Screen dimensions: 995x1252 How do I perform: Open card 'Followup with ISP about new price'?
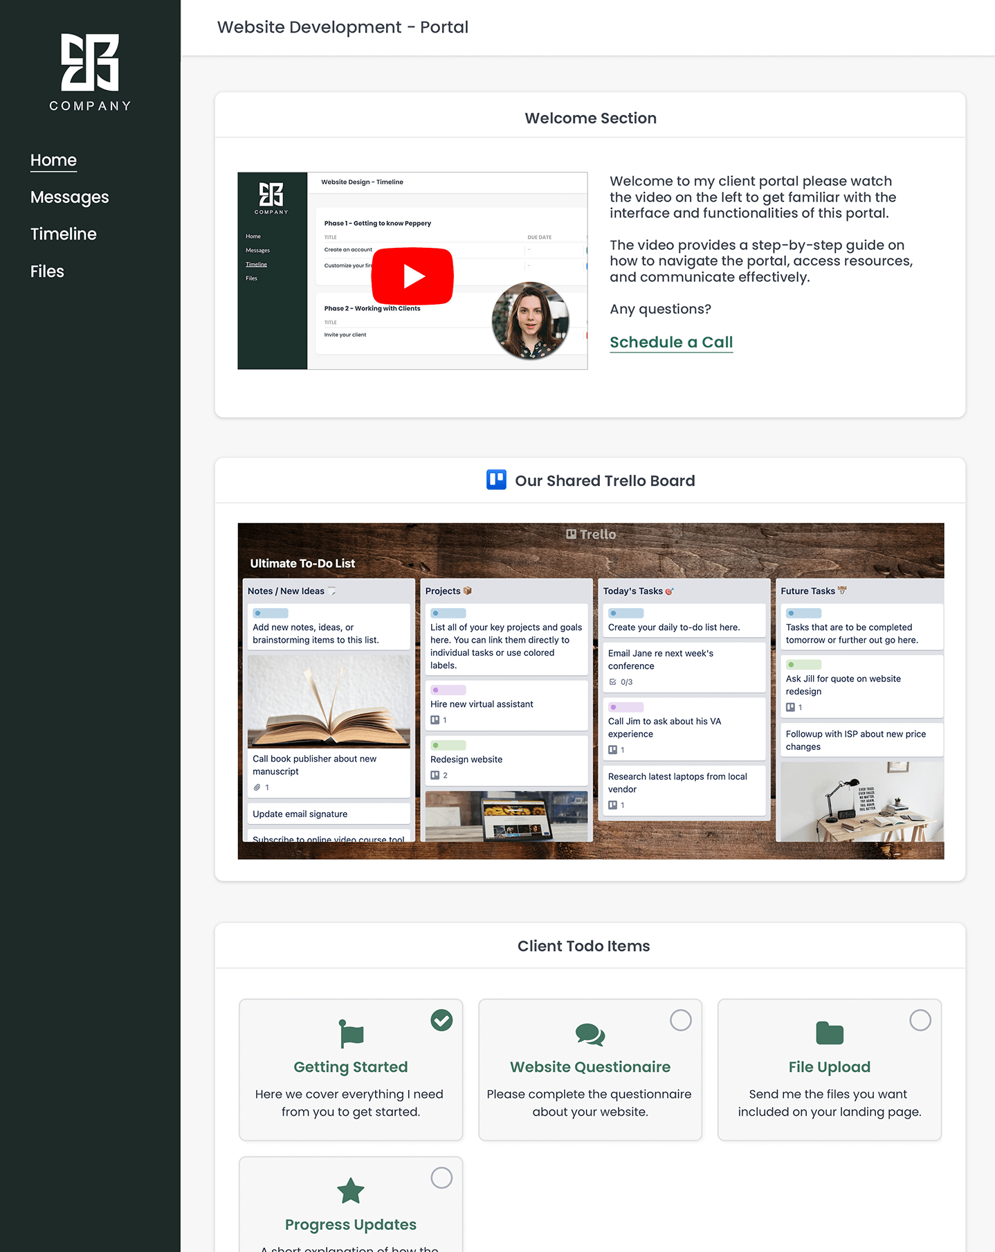tap(861, 740)
